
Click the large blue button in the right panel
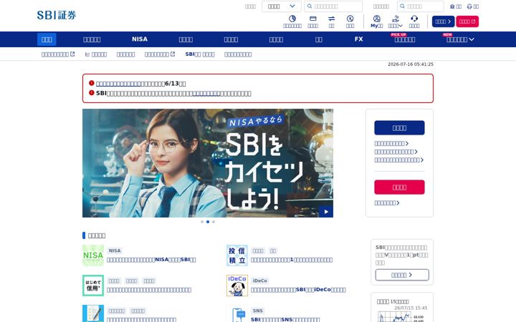point(399,128)
